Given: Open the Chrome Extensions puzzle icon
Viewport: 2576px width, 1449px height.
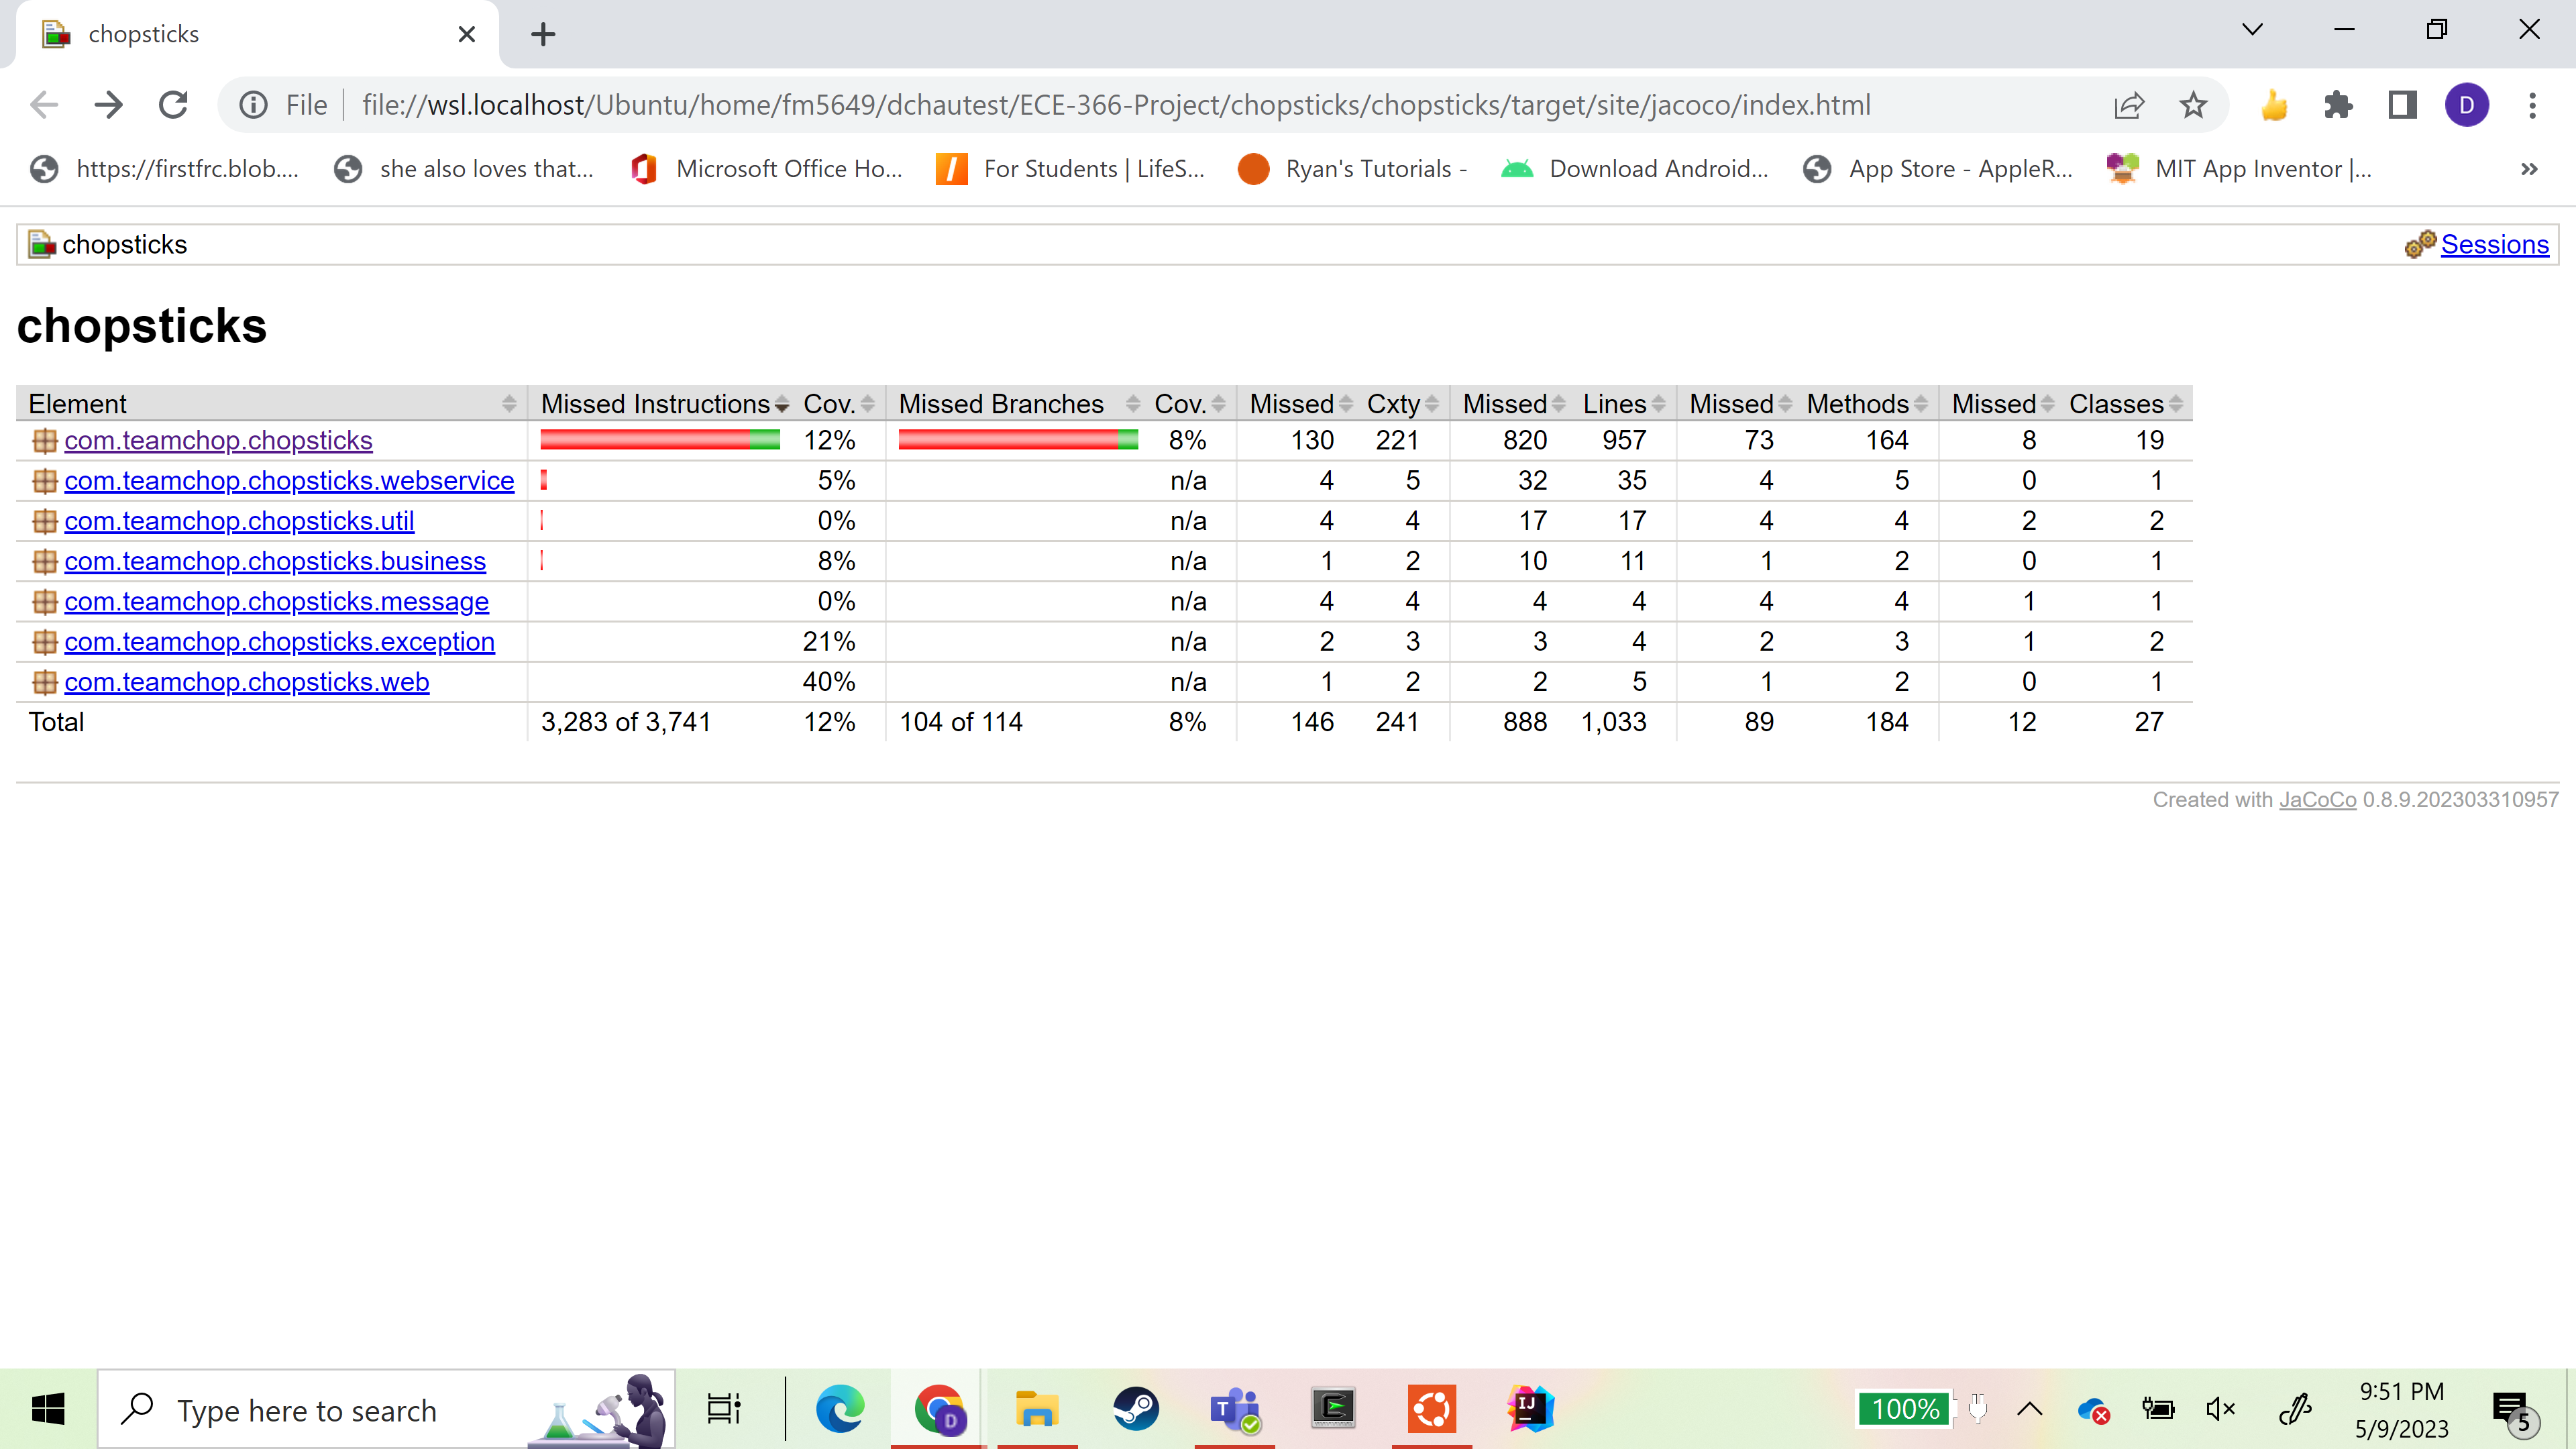Looking at the screenshot, I should point(2338,105).
